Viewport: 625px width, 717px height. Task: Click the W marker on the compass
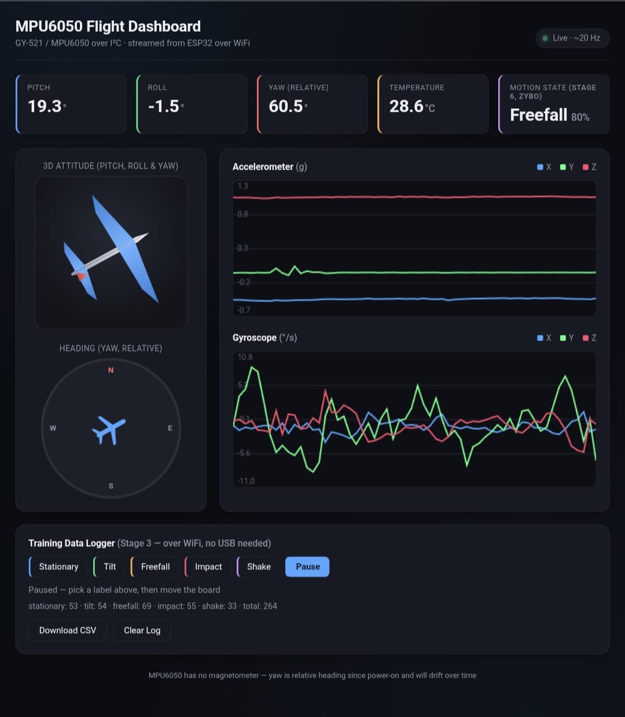coord(53,428)
